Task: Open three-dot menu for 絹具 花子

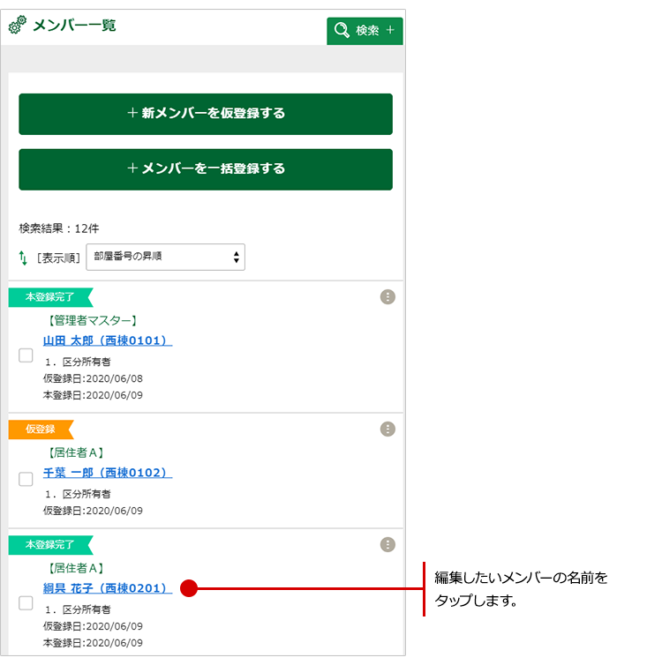Action: pyautogui.click(x=387, y=545)
